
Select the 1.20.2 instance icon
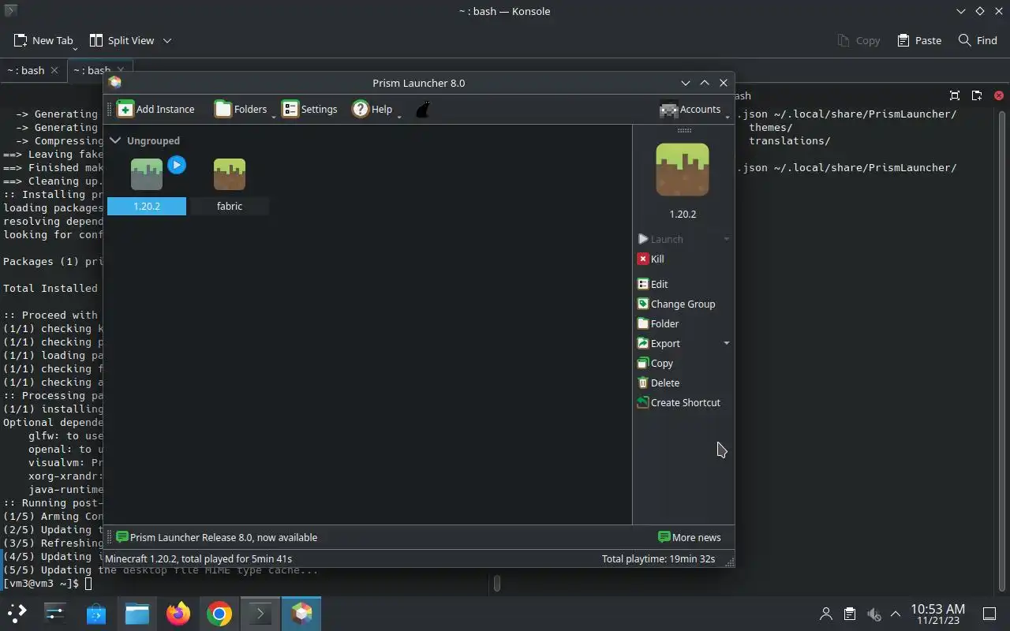pyautogui.click(x=147, y=174)
